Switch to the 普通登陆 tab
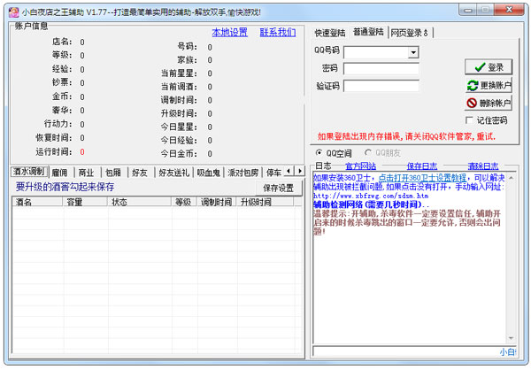Screen dimensions: 531x370 pos(368,32)
